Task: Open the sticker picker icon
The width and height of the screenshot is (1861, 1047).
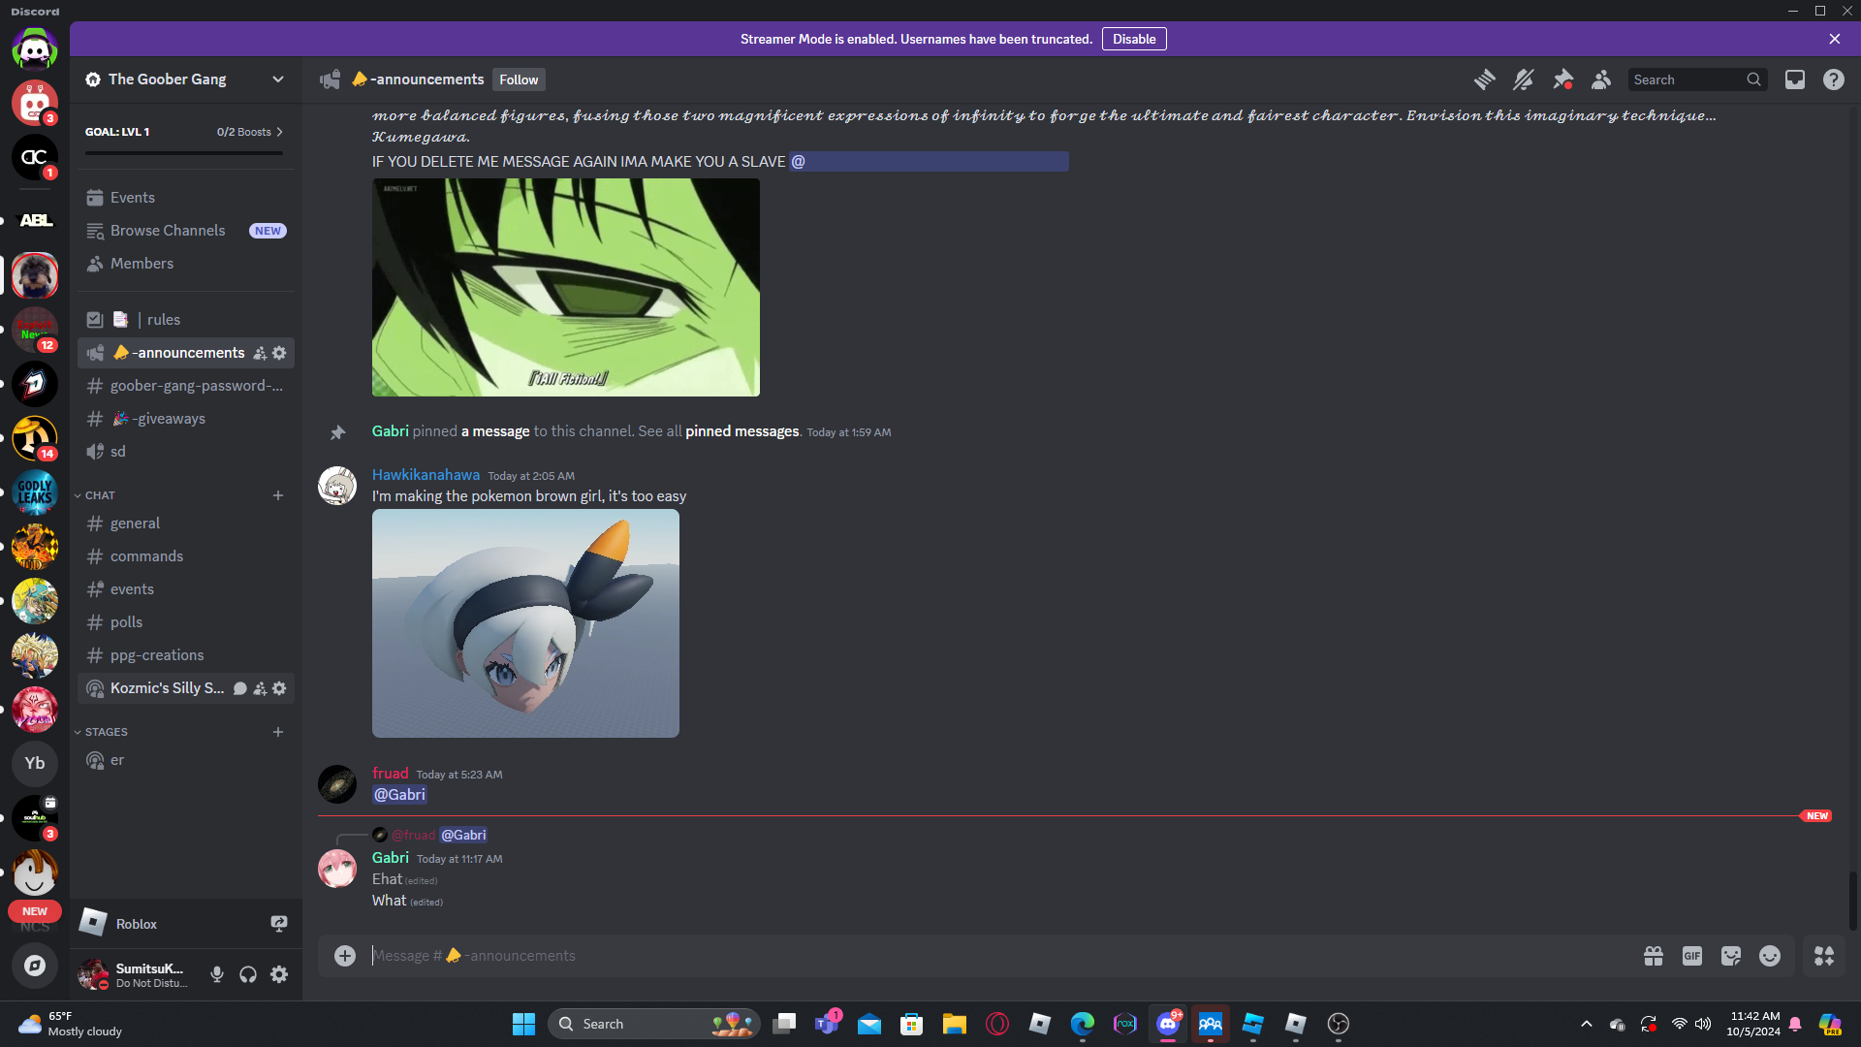Action: [1731, 956]
